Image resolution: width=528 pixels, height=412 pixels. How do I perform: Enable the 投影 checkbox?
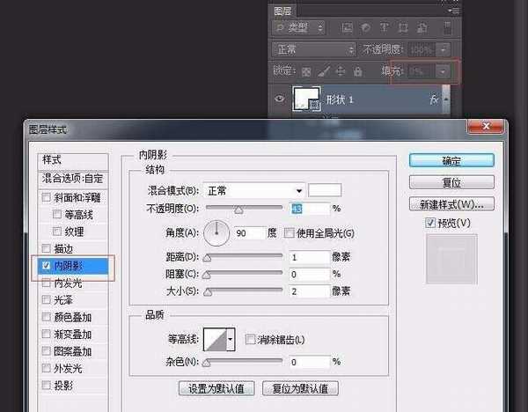(46, 385)
